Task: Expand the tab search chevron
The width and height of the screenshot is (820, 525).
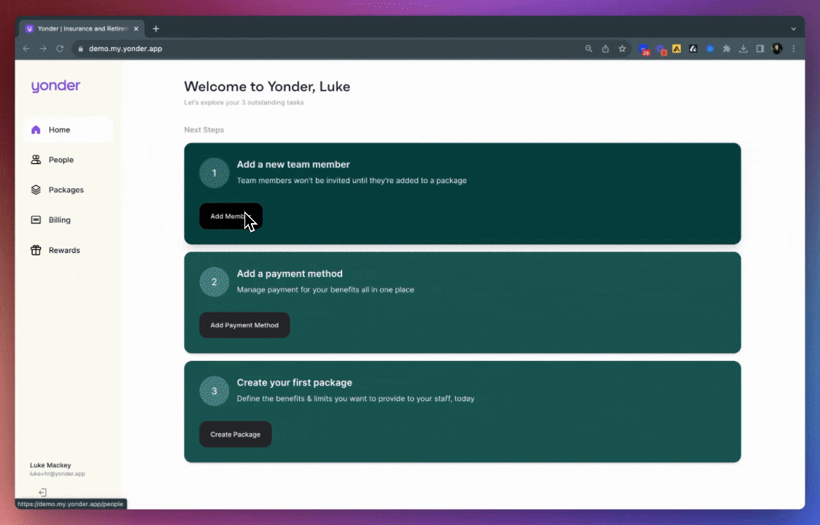Action: (793, 28)
